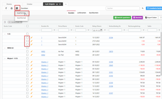Image resolution: width=162 pixels, height=99 pixels.
Task: Check the M002 (2) group checkbox
Action: click(x=27, y=48)
